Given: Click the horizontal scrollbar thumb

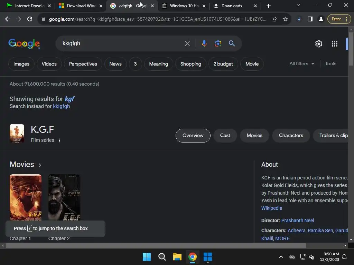Looking at the screenshot, I should point(156,246).
